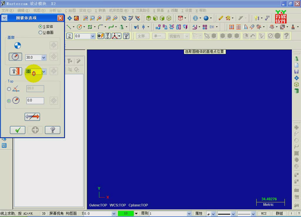Expand the cone dialog corner arrow
Image resolution: width=301 pixels, height=217 pixels.
pos(4,18)
